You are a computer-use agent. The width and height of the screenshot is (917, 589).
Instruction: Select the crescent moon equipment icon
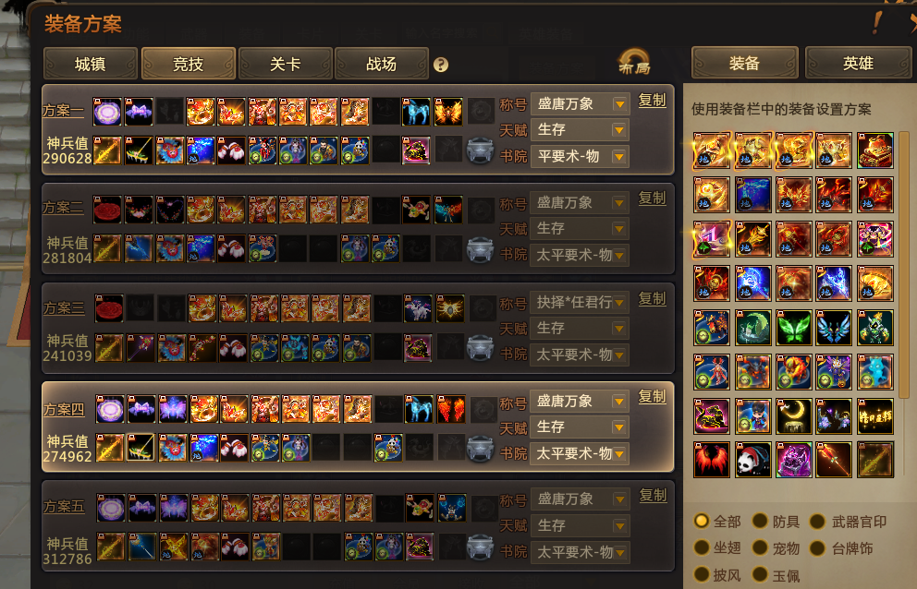pos(794,415)
